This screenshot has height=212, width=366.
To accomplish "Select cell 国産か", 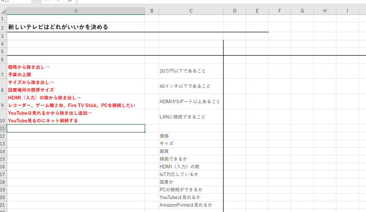I will pyautogui.click(x=191, y=182).
